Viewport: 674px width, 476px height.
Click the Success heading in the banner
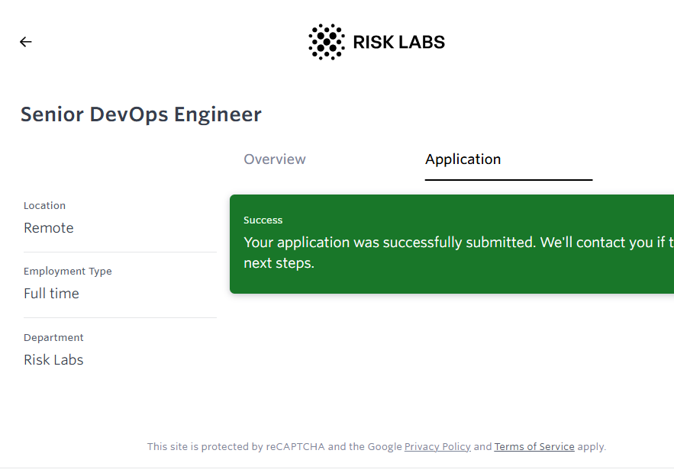point(263,220)
